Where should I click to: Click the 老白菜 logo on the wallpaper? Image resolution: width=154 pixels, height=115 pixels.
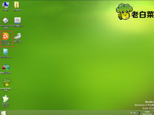pyautogui.click(x=135, y=12)
